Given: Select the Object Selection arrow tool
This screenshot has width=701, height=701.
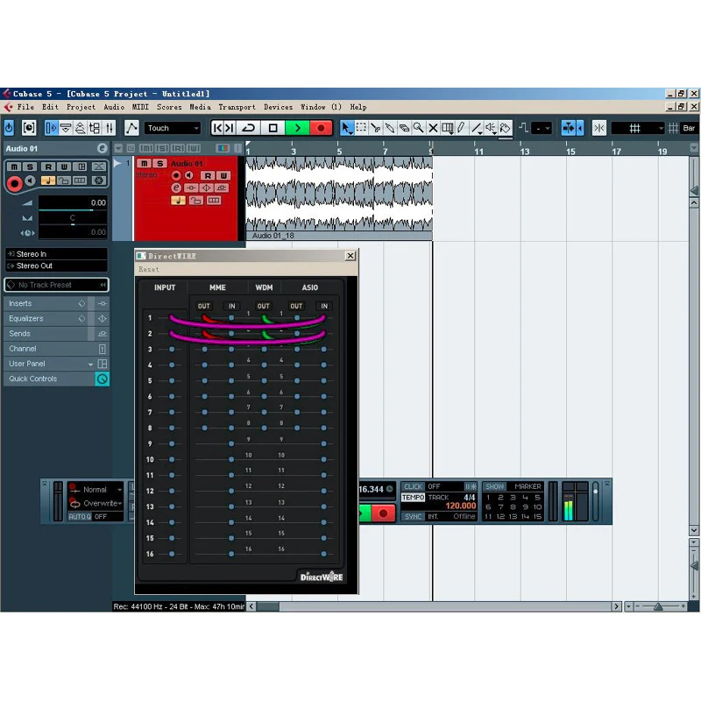Looking at the screenshot, I should (x=346, y=128).
